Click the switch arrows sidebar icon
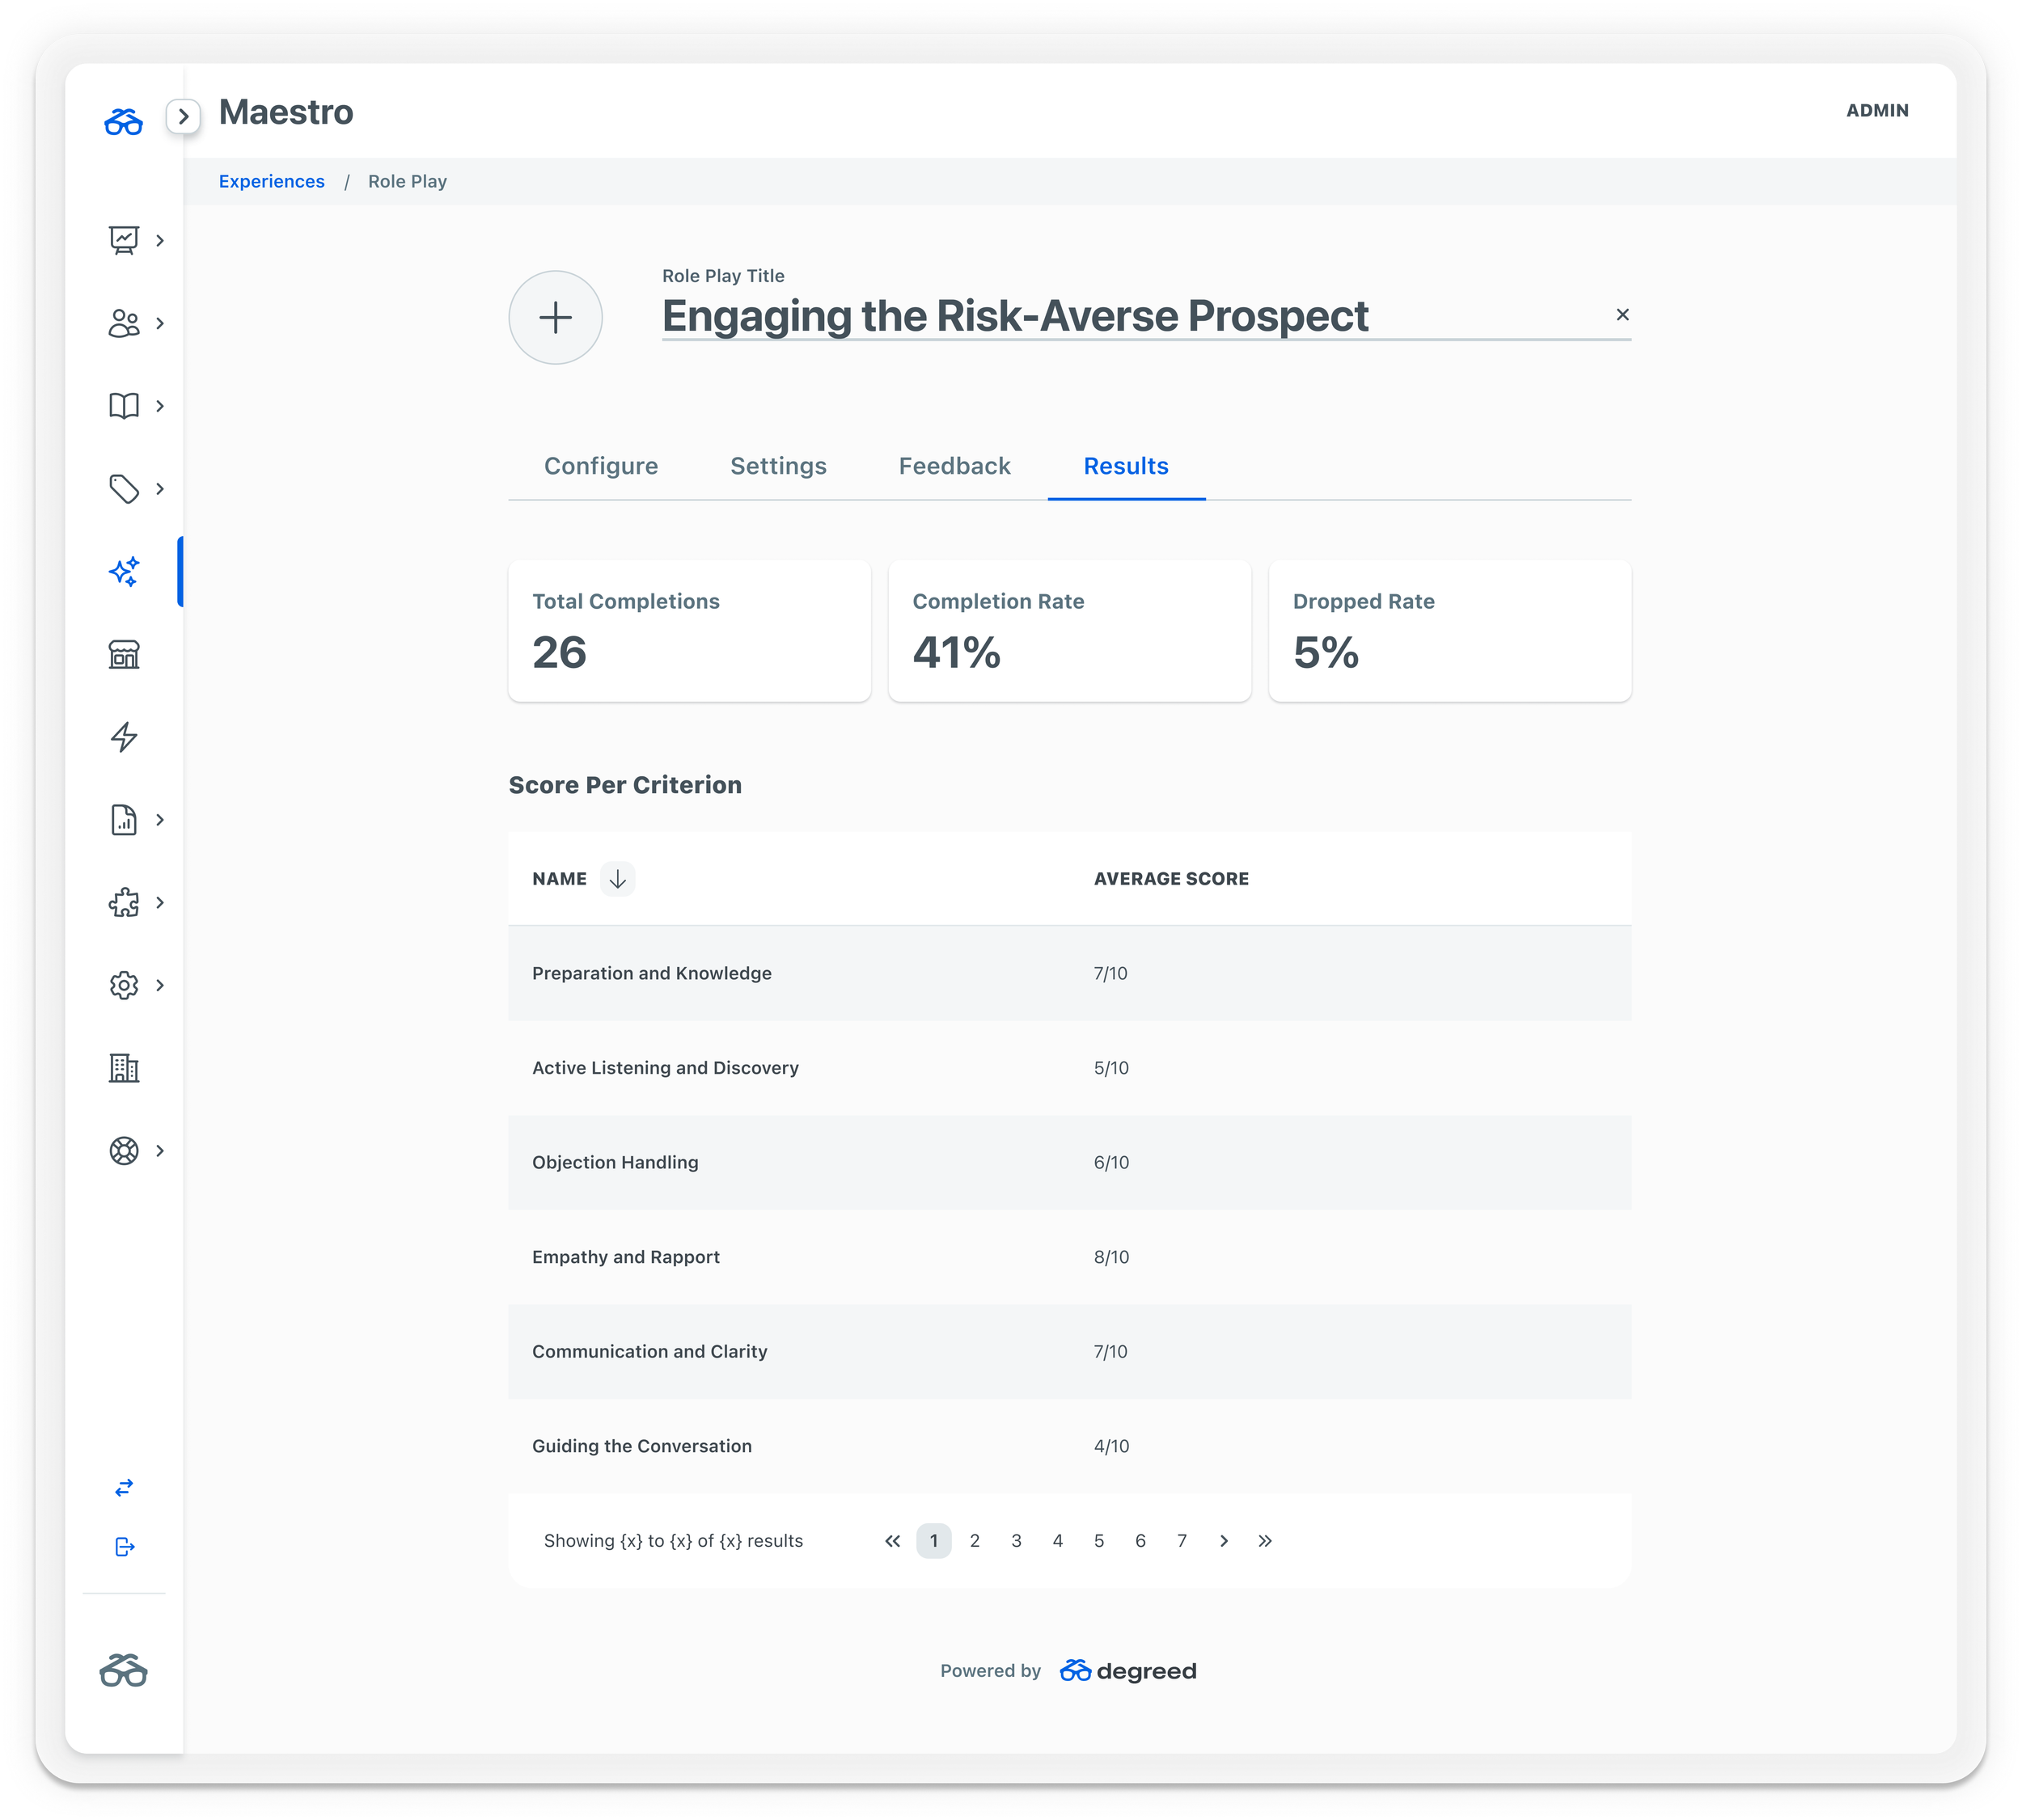 pyautogui.click(x=124, y=1488)
